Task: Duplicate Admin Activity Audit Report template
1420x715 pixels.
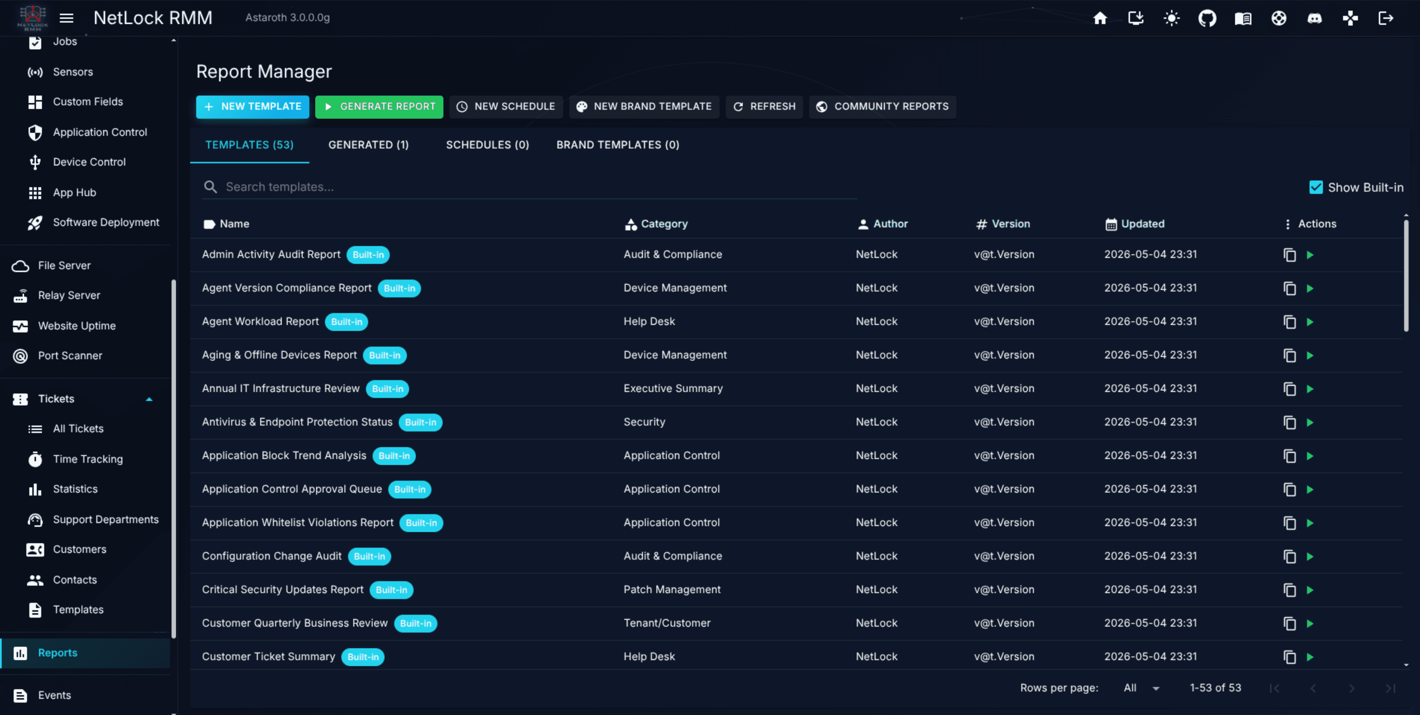Action: (1290, 255)
